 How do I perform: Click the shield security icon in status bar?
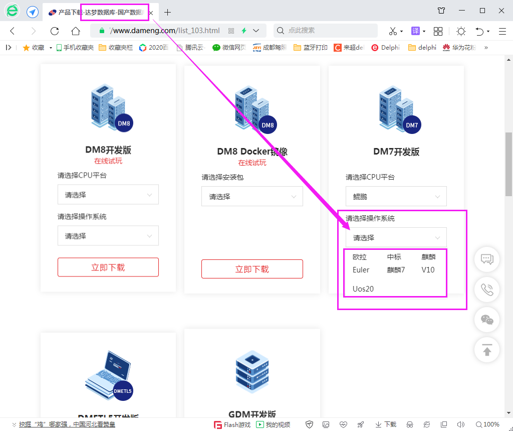(309, 424)
